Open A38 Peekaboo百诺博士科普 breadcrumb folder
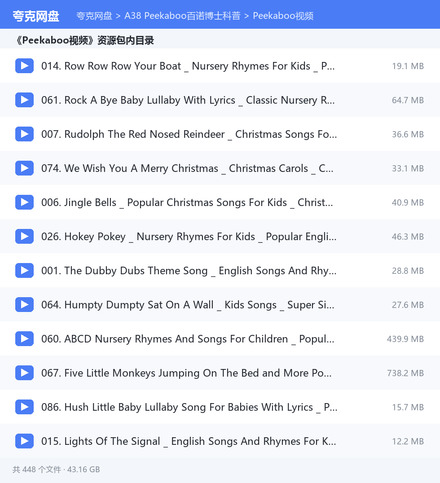This screenshot has height=483, width=440. pyautogui.click(x=182, y=16)
